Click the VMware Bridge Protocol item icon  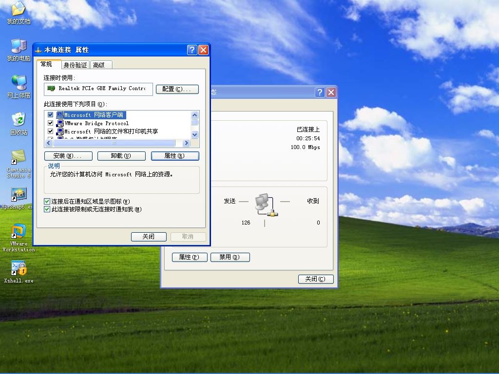point(60,123)
